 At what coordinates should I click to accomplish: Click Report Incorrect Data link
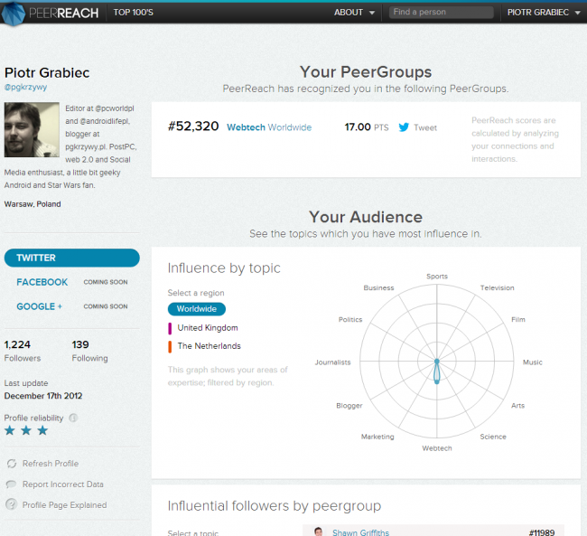[x=63, y=484]
